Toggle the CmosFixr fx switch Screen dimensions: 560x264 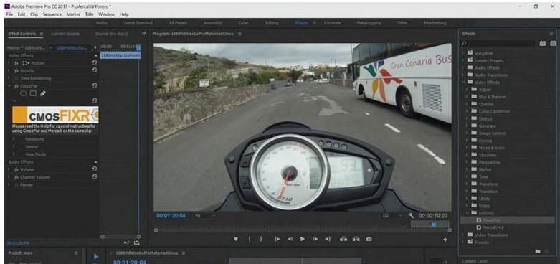coord(16,86)
